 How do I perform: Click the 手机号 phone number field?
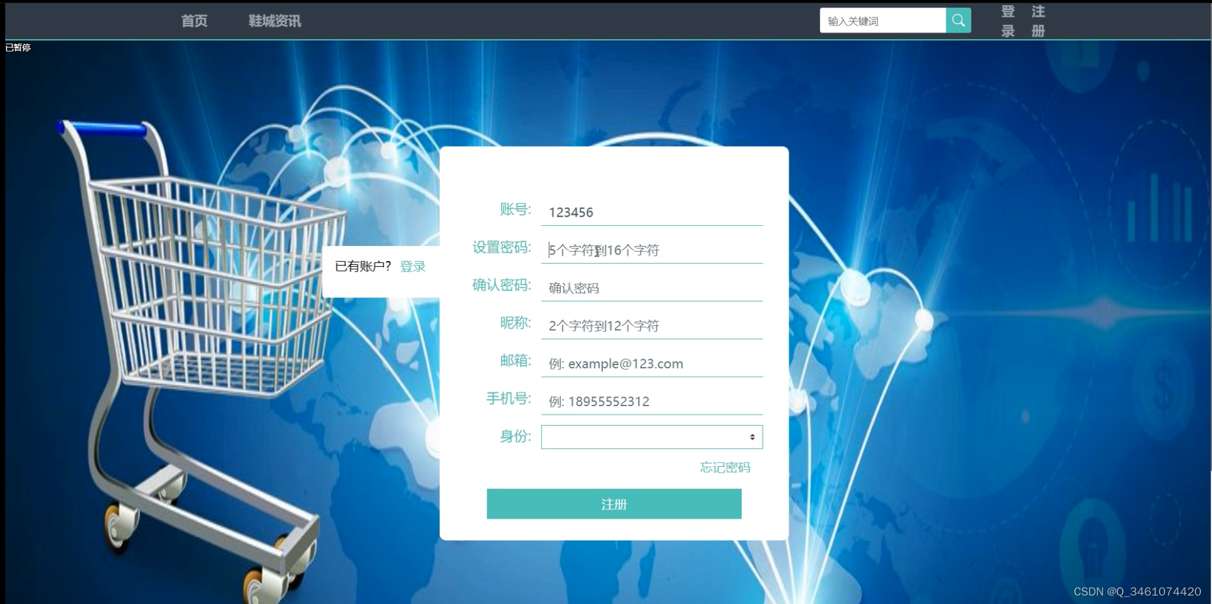click(651, 401)
